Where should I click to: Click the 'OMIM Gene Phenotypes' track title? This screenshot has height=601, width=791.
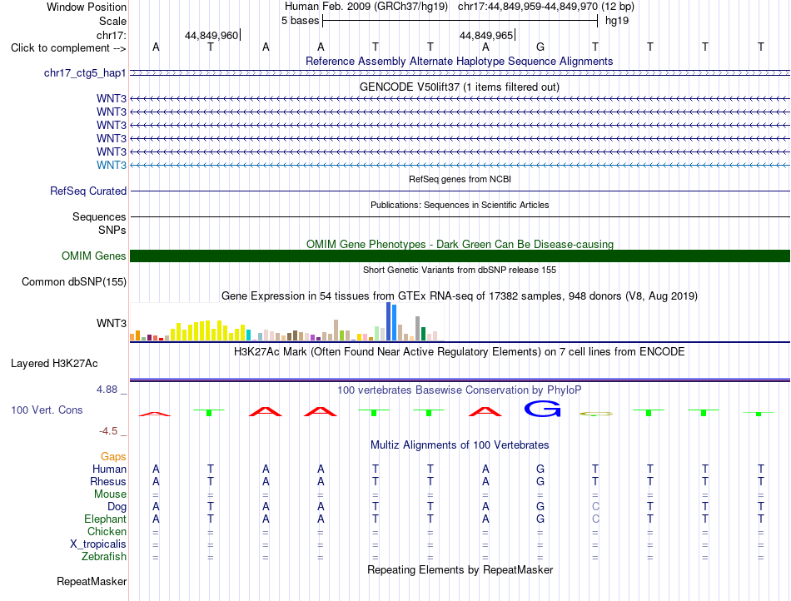[x=460, y=244]
